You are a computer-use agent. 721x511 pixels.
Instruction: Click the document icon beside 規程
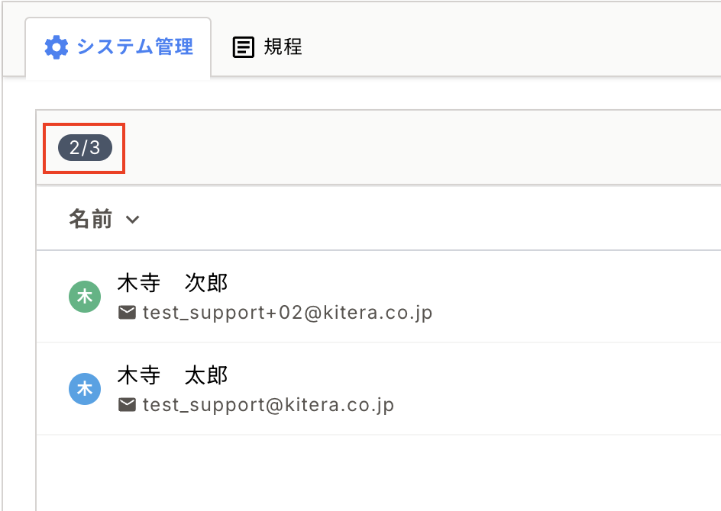tap(243, 47)
